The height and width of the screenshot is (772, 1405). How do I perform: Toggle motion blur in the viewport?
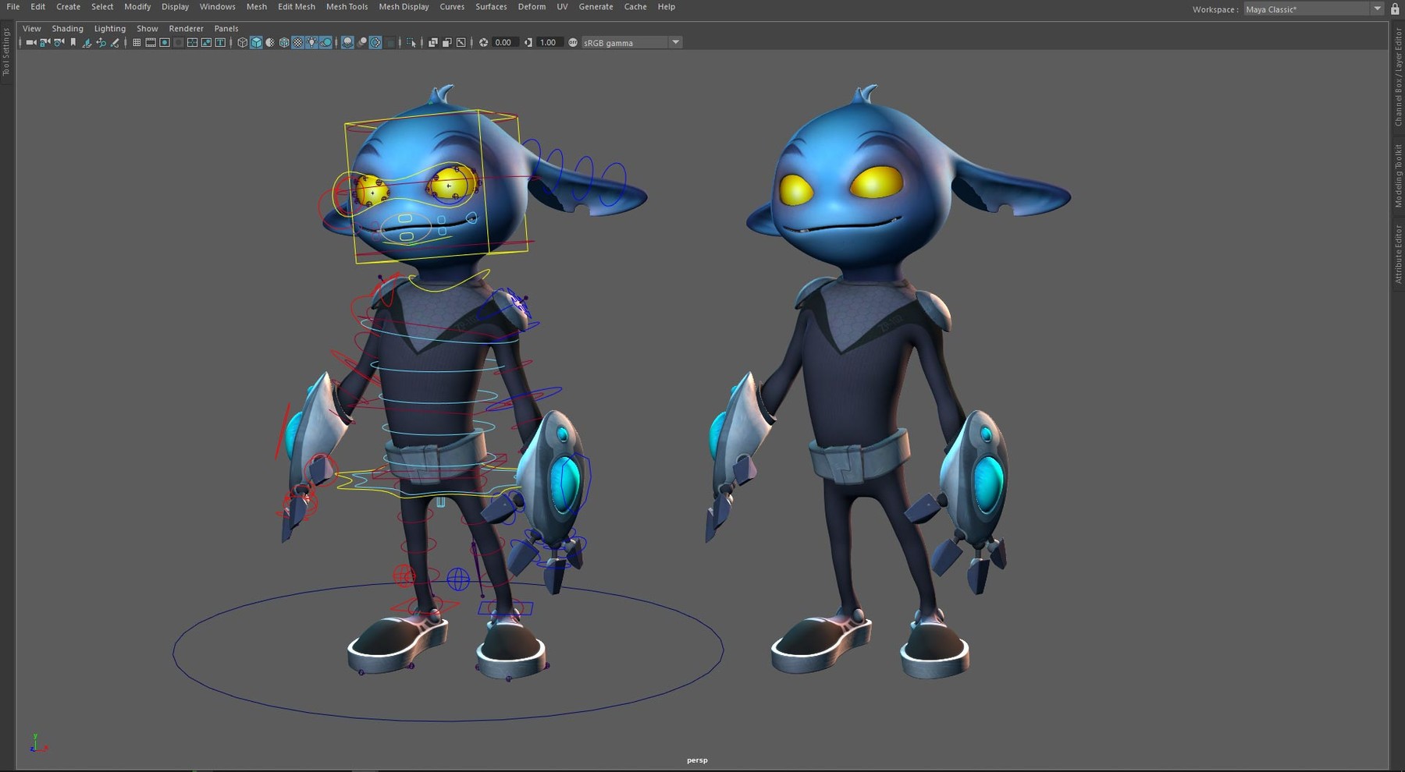click(361, 42)
